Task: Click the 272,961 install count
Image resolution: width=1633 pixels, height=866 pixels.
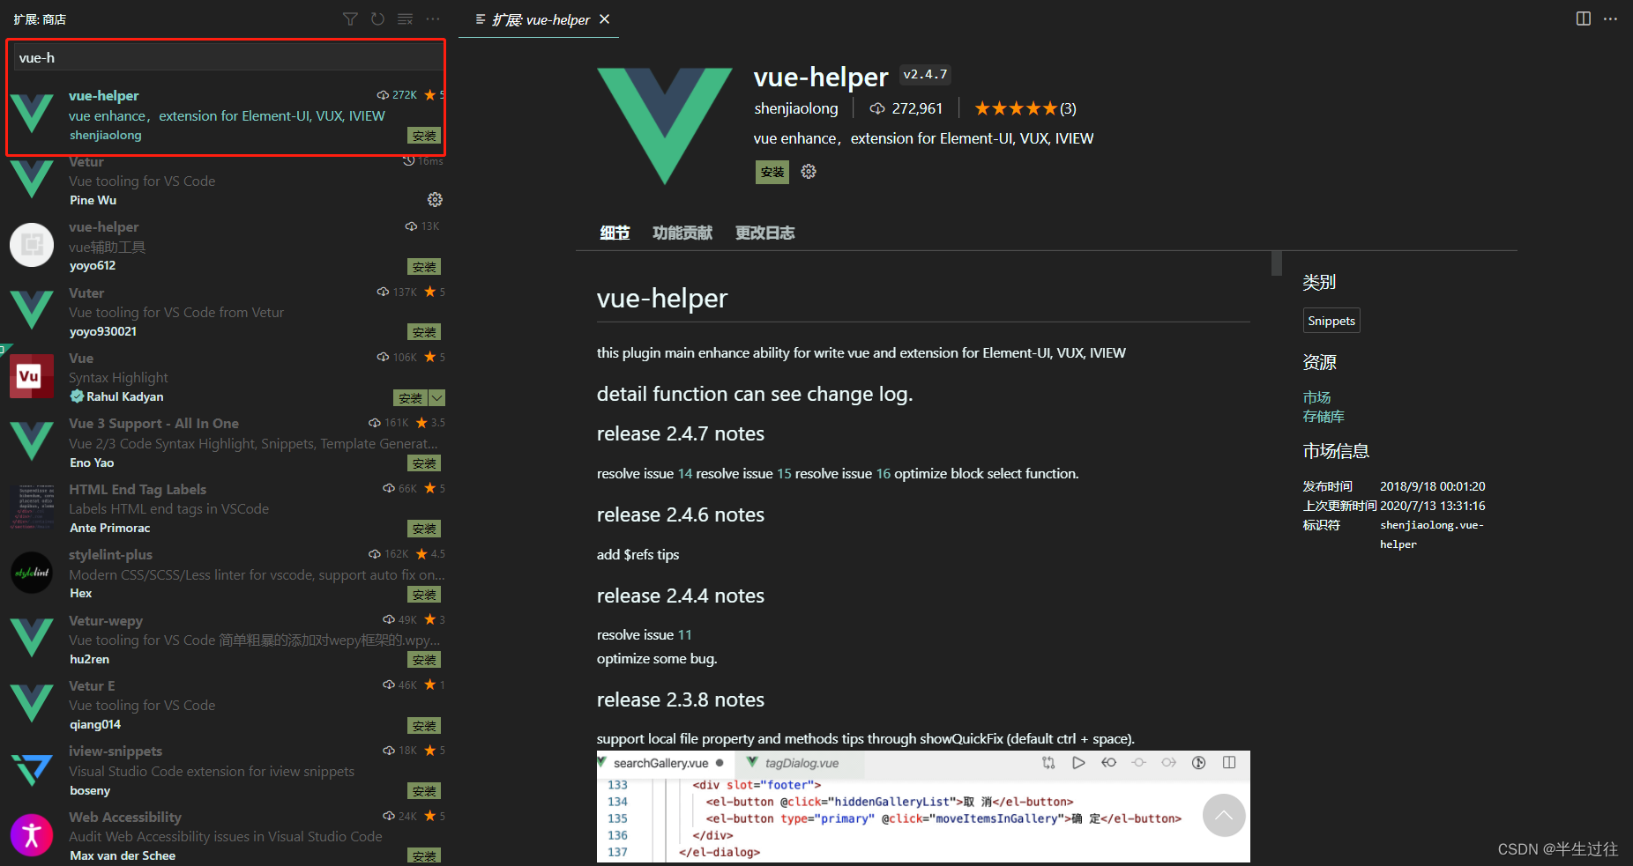Action: point(906,108)
